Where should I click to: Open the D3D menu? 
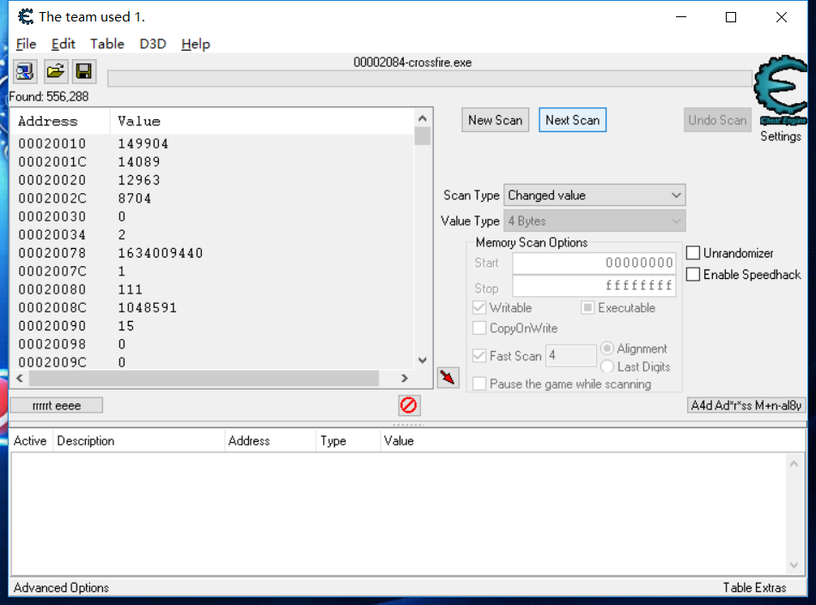coord(153,44)
